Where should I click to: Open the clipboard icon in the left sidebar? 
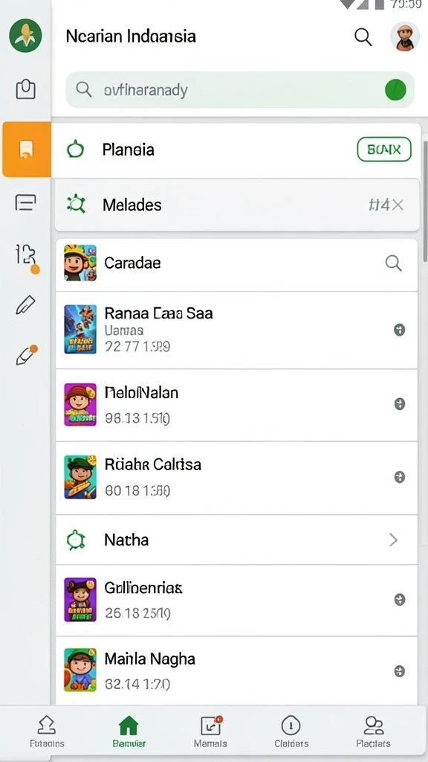click(25, 89)
